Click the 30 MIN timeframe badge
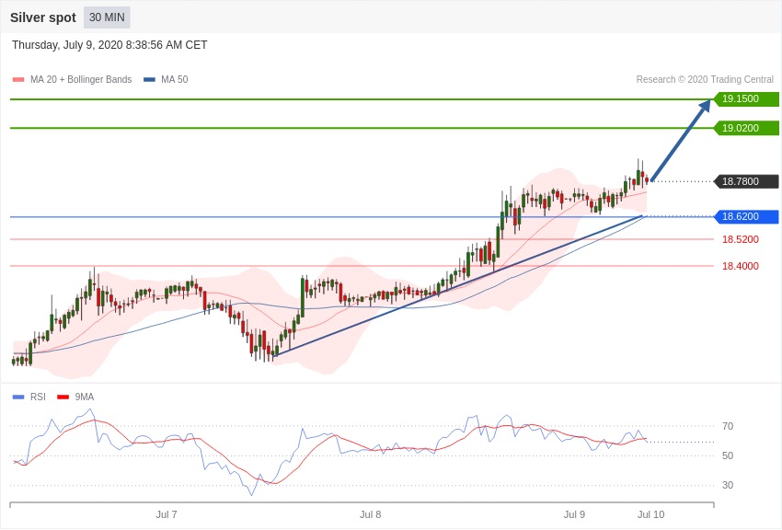This screenshot has height=530, width=782. (107, 17)
